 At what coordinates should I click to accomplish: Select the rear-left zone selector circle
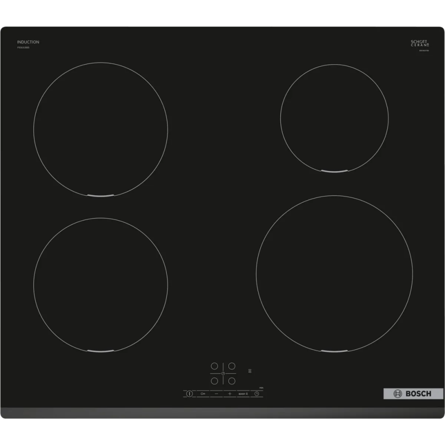[x=214, y=366]
